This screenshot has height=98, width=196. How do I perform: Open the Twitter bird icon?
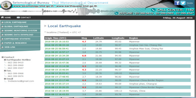183,3
